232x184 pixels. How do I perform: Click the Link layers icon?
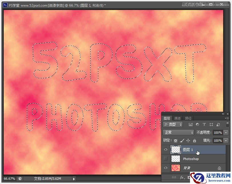173,177
